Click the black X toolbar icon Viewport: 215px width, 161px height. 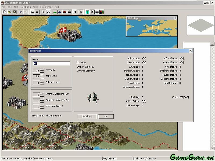pos(81,12)
